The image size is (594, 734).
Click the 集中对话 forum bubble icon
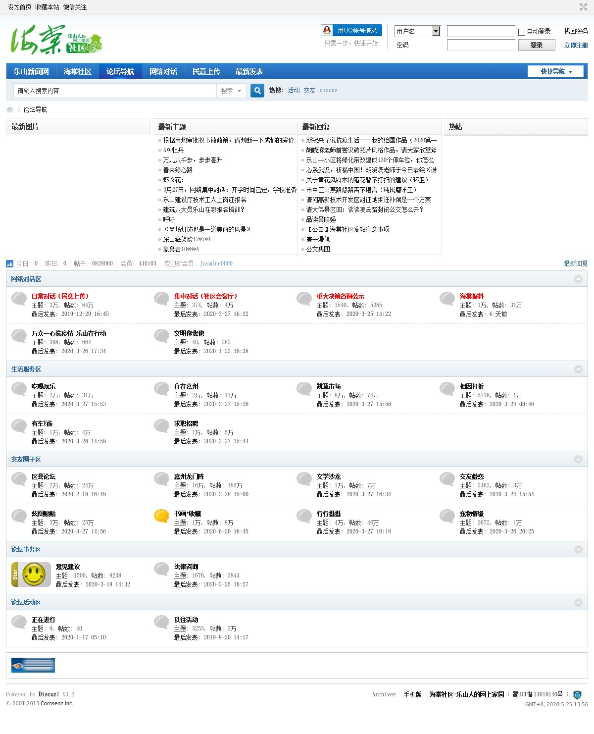[x=162, y=299]
